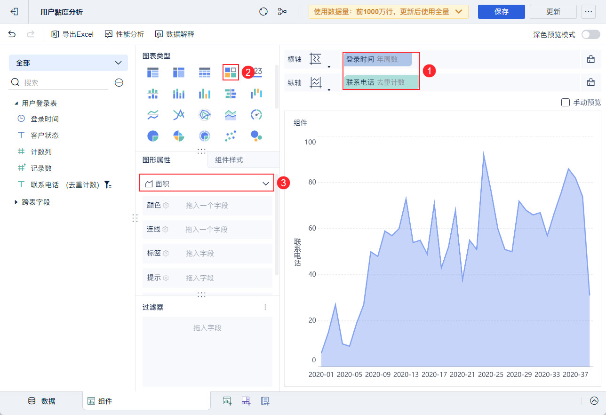Exit the analysis with the back icon
The width and height of the screenshot is (606, 415).
[x=14, y=12]
